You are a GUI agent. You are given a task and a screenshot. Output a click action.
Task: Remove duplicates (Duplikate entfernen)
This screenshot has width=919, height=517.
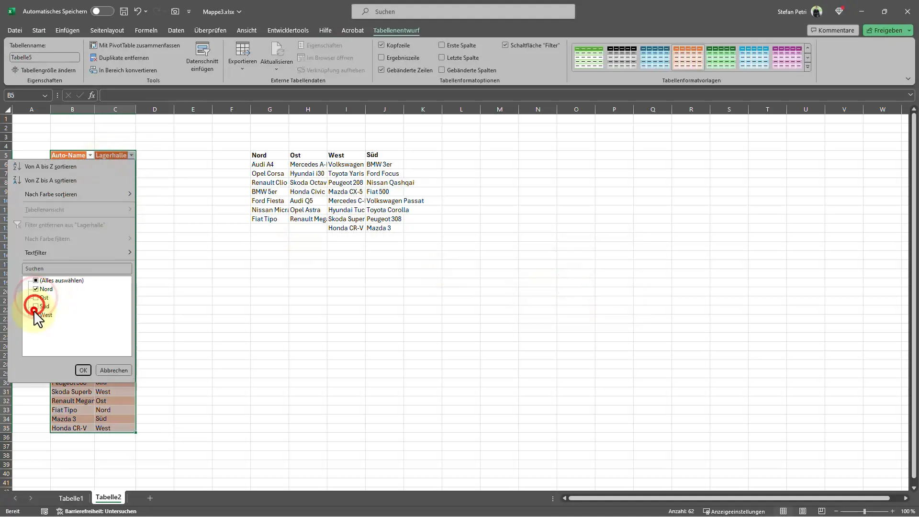click(x=119, y=57)
